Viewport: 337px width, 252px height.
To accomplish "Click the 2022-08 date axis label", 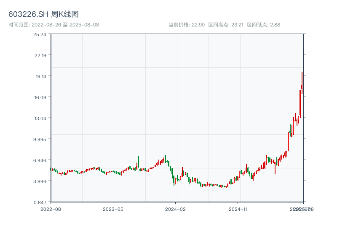I will coord(51,209).
